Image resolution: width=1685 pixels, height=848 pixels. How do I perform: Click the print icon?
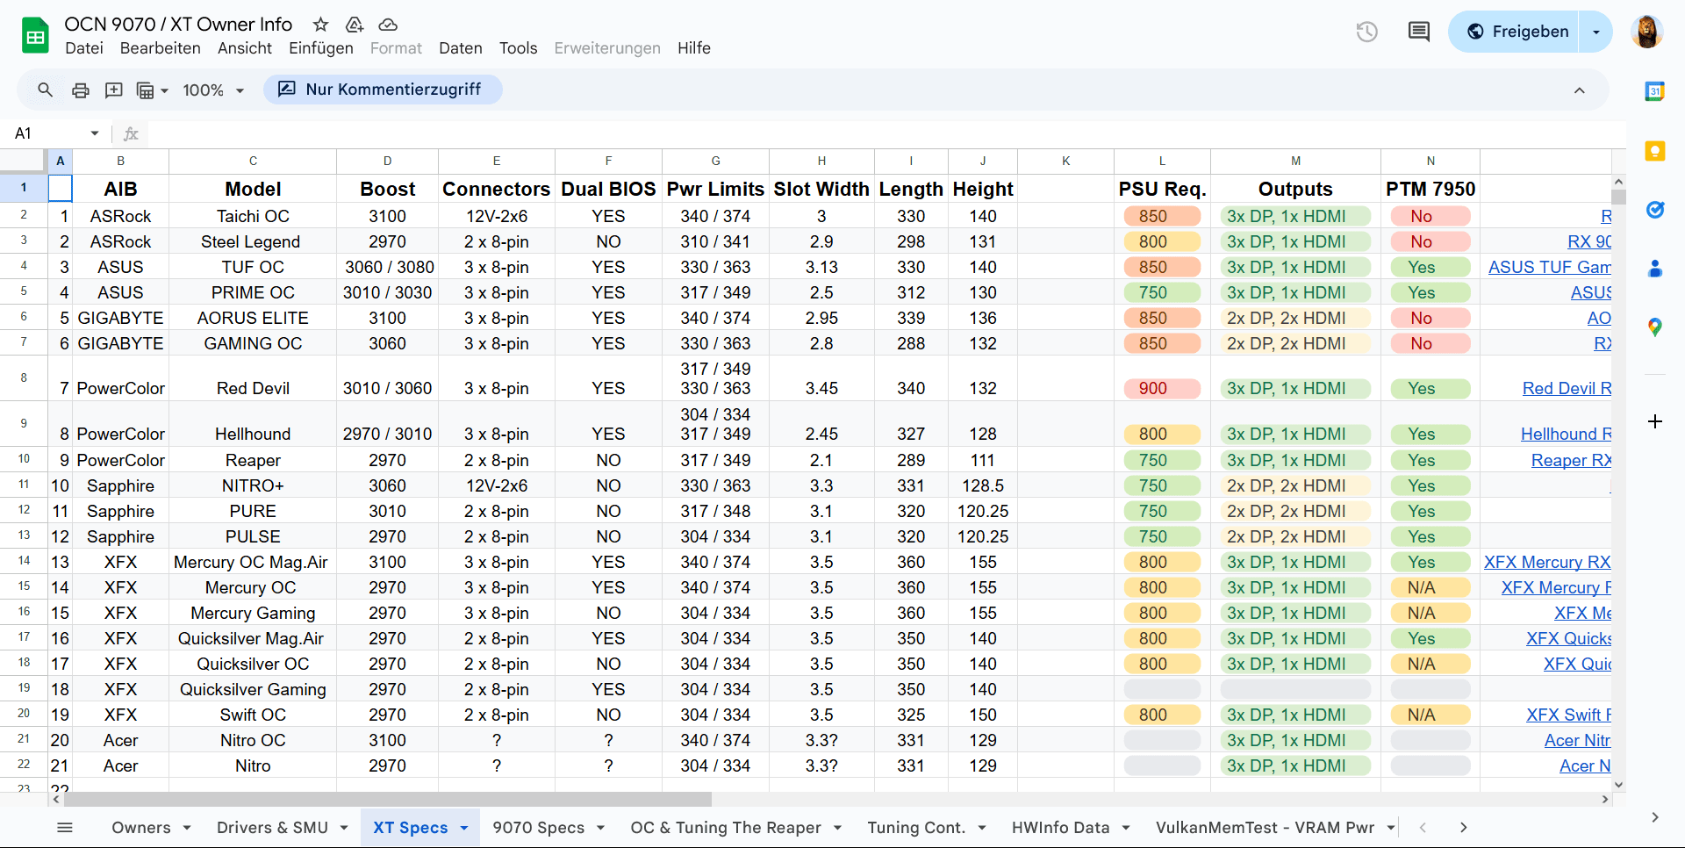click(x=80, y=90)
